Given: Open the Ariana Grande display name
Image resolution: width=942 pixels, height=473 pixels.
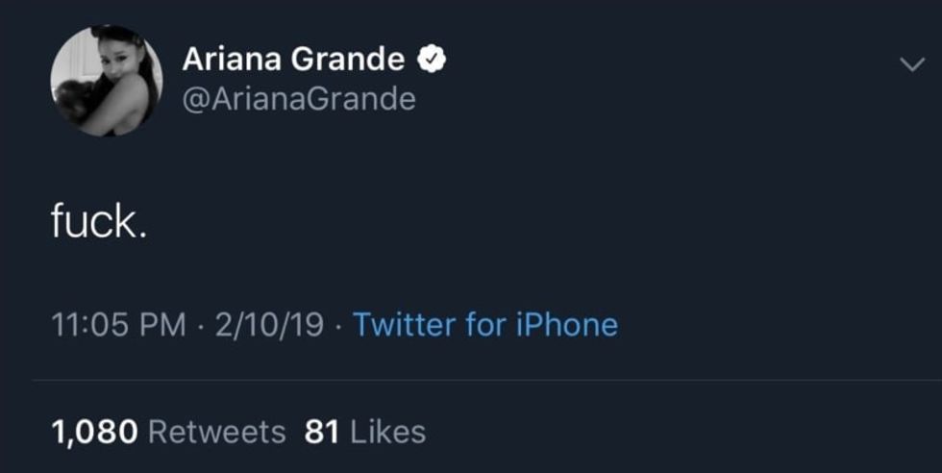Looking at the screenshot, I should (293, 61).
